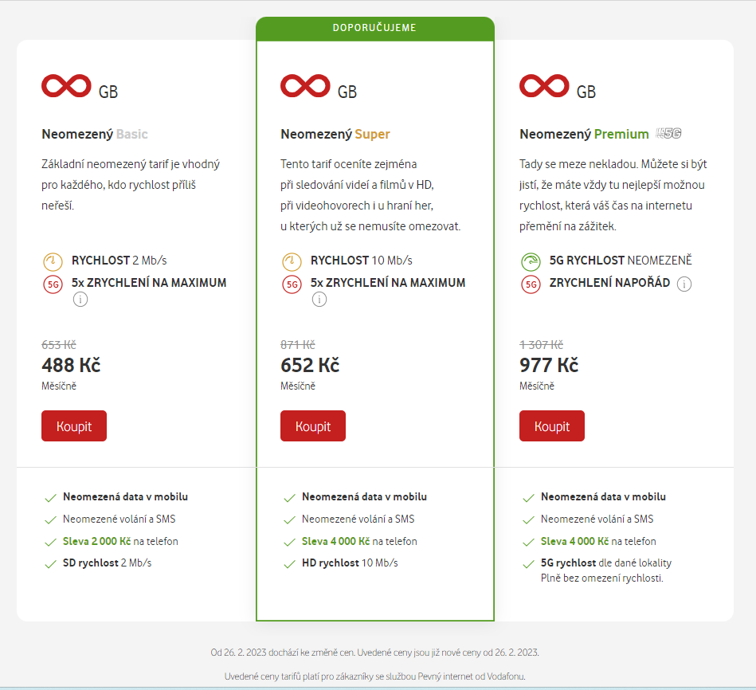This screenshot has width=756, height=690.
Task: Click the green 5G speedometer icon in Premium
Action: tap(531, 261)
